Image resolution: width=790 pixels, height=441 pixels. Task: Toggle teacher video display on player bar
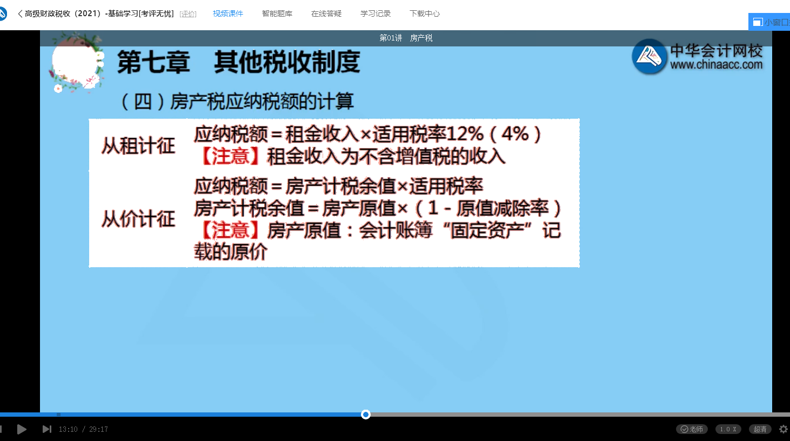point(692,429)
